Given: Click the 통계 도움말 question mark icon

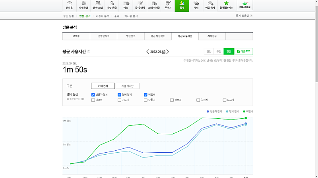Looking at the screenshot, I should (x=251, y=15).
